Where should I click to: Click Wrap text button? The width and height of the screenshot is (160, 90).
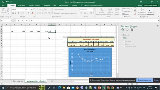[58, 9]
